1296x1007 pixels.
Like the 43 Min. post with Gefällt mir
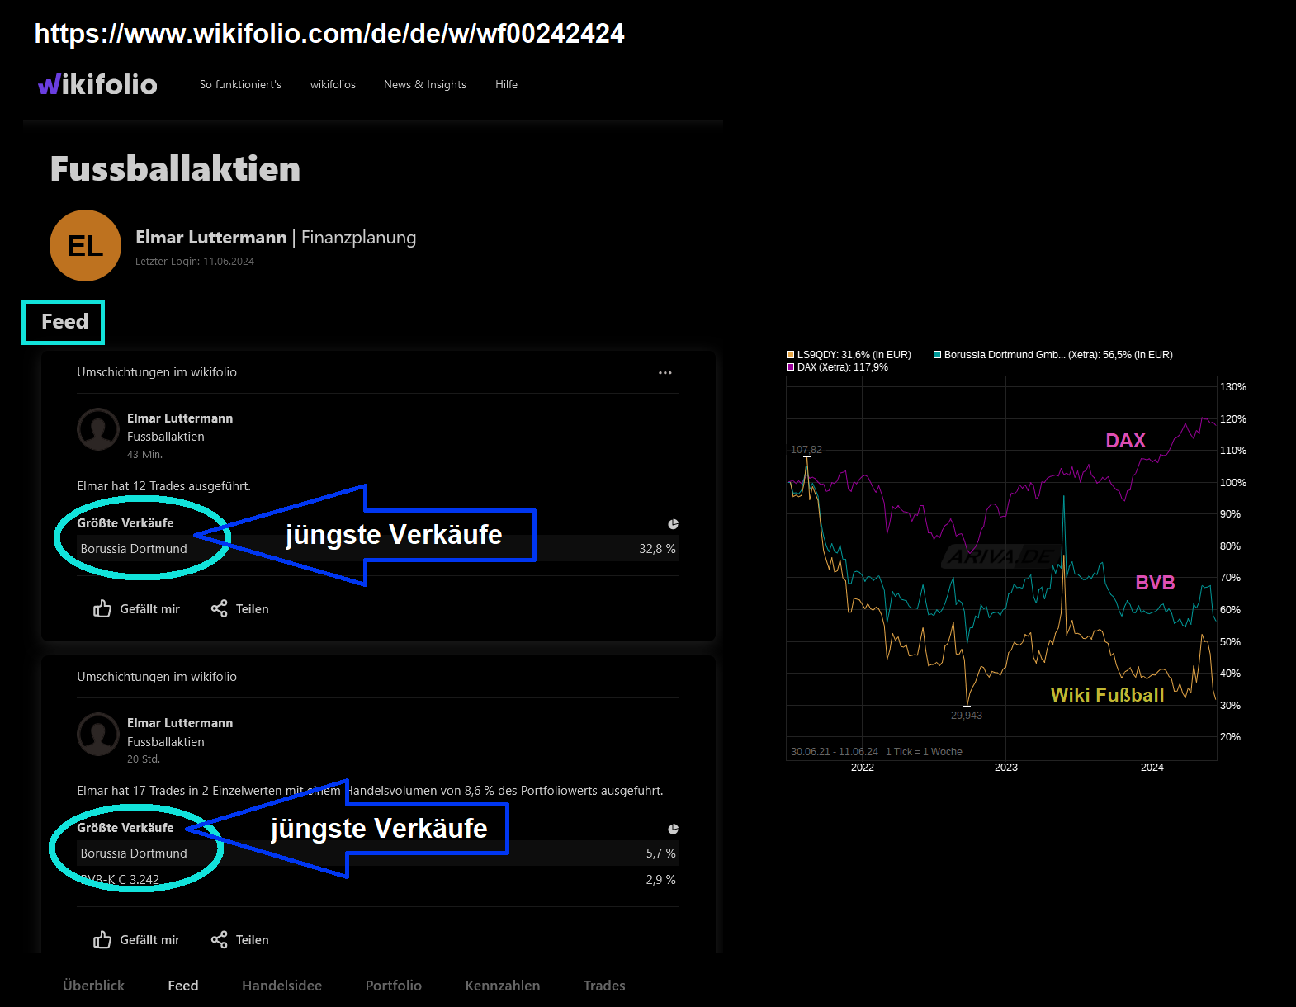tap(136, 608)
